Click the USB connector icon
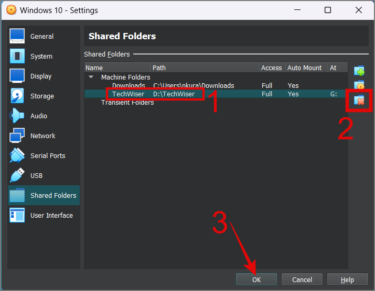This screenshot has height=291, width=375. 17,175
